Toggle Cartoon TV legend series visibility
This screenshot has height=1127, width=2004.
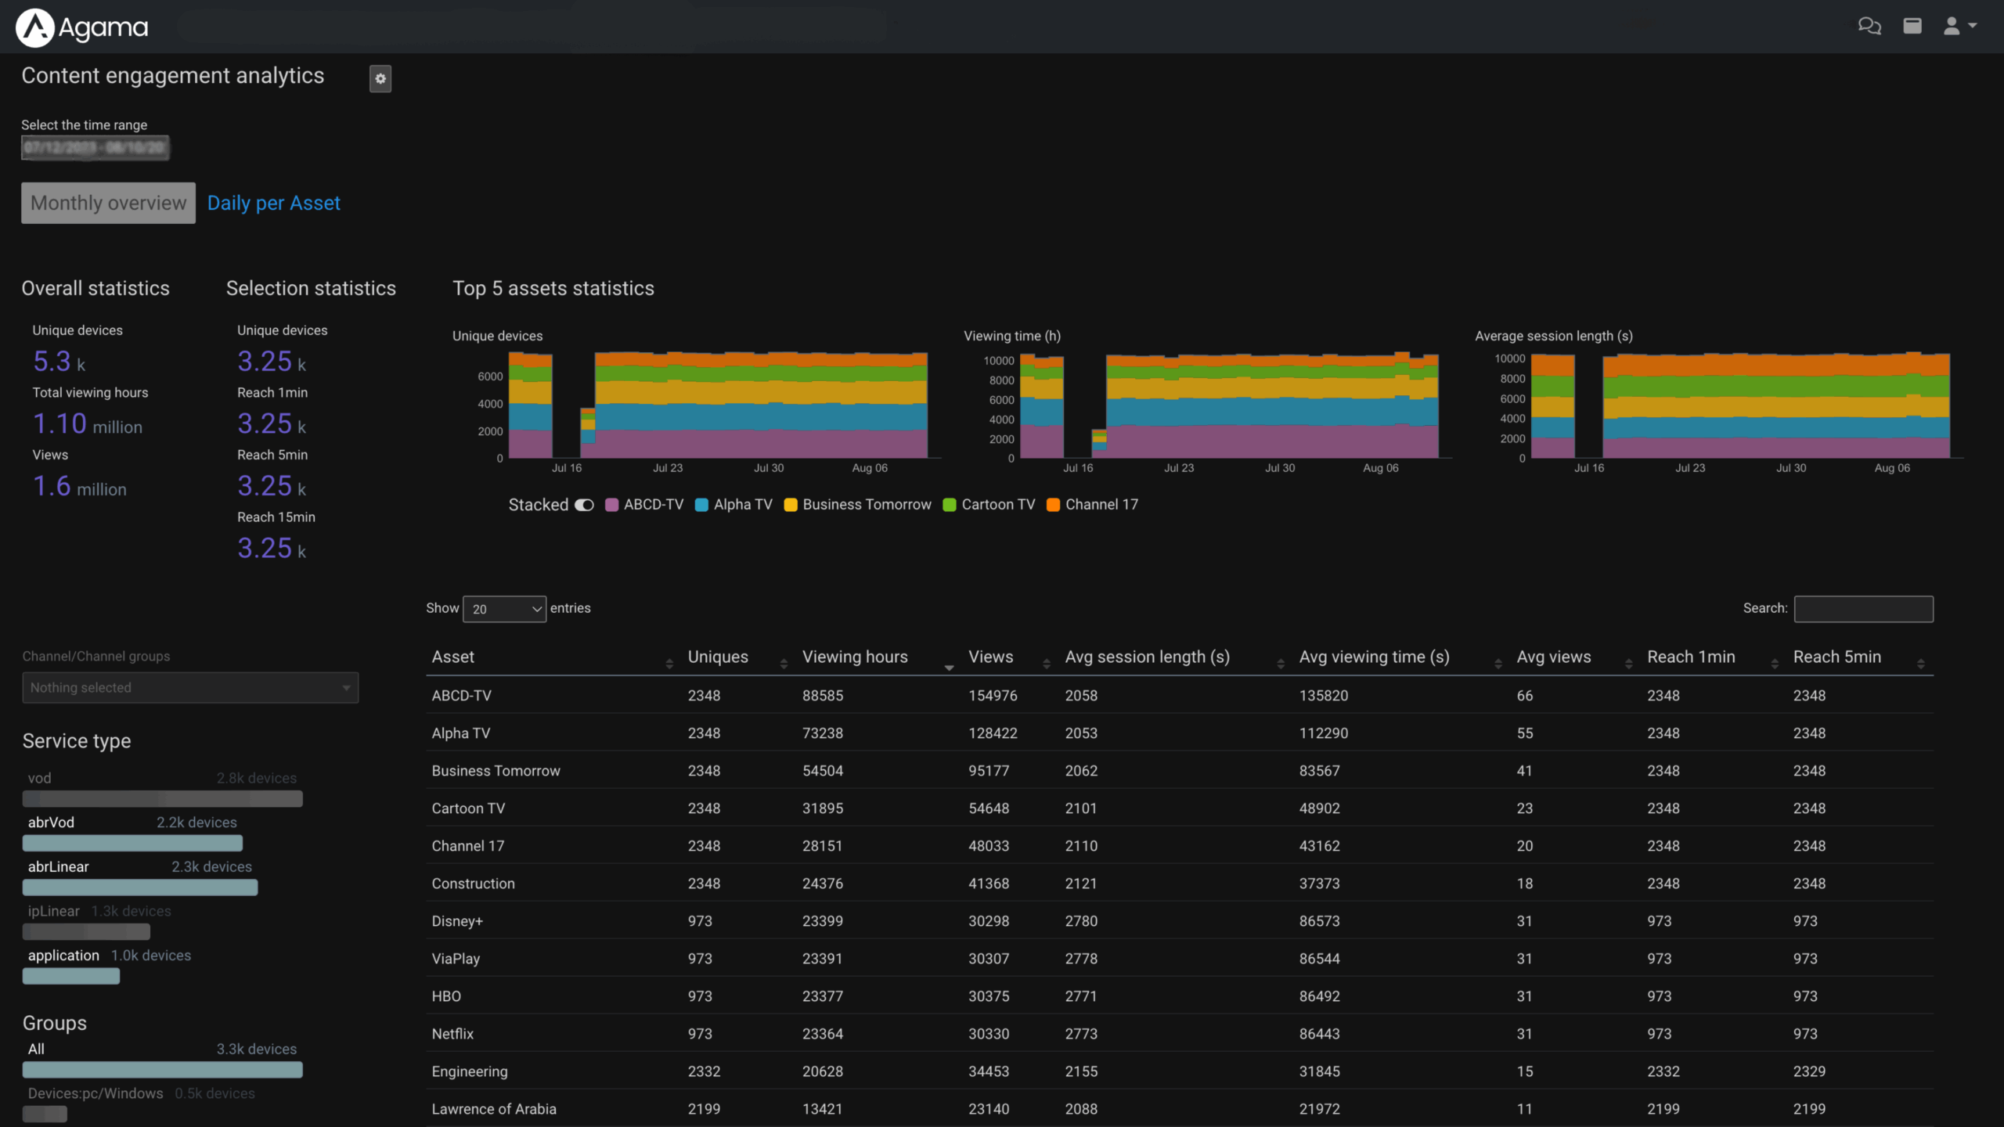997,505
